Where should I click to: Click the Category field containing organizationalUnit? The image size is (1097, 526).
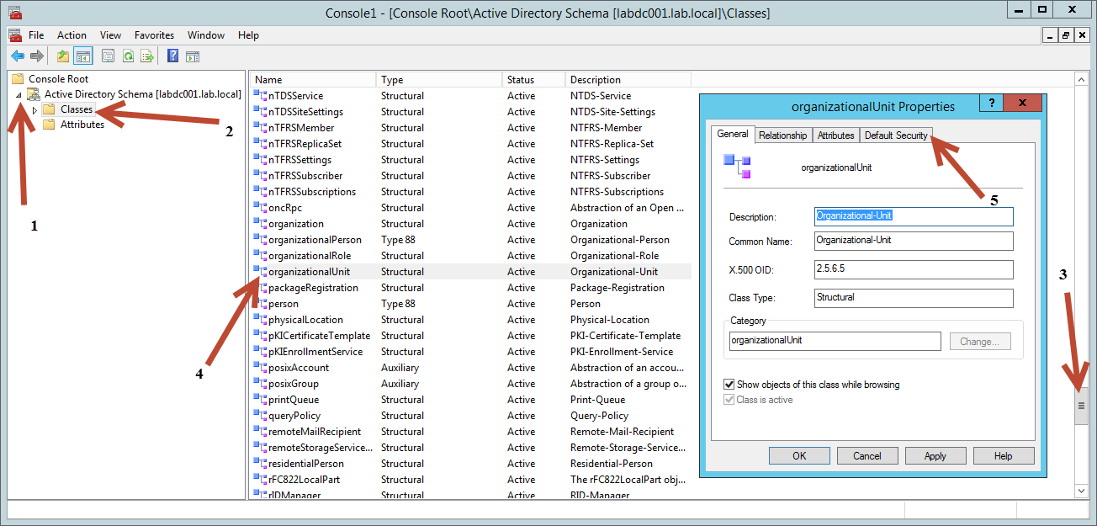tap(835, 341)
